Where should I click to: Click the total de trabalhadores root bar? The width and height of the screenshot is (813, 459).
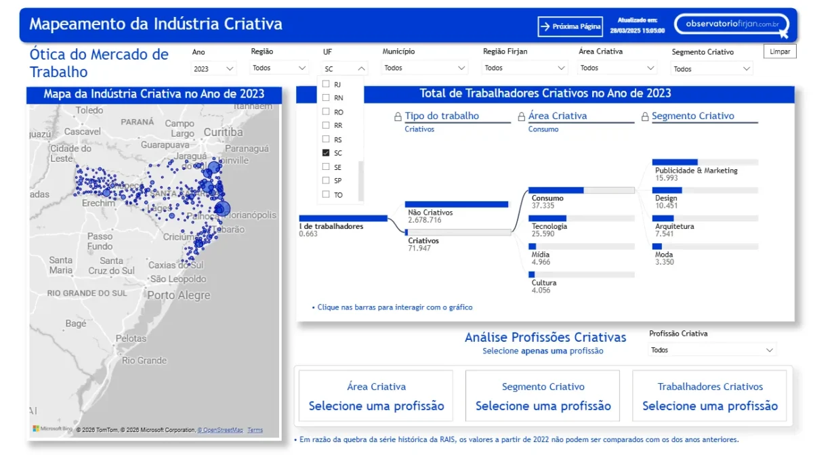[343, 218]
